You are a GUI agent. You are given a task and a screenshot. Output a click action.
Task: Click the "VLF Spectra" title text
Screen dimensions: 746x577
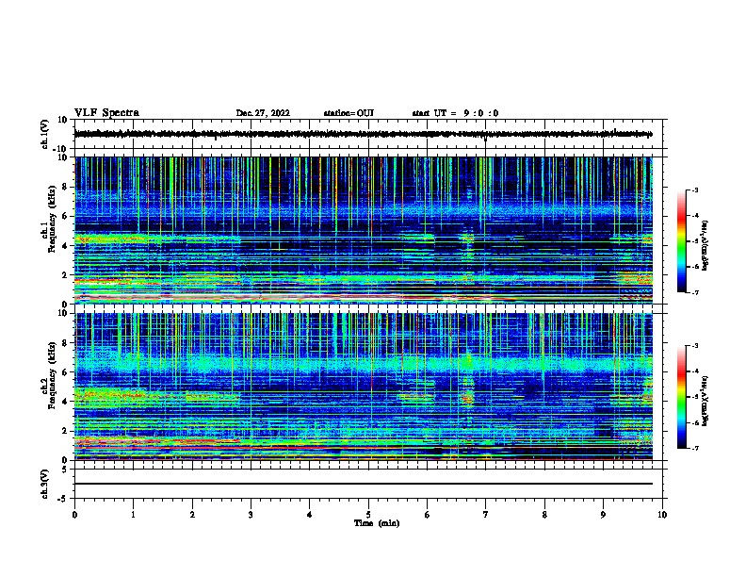[x=106, y=113]
